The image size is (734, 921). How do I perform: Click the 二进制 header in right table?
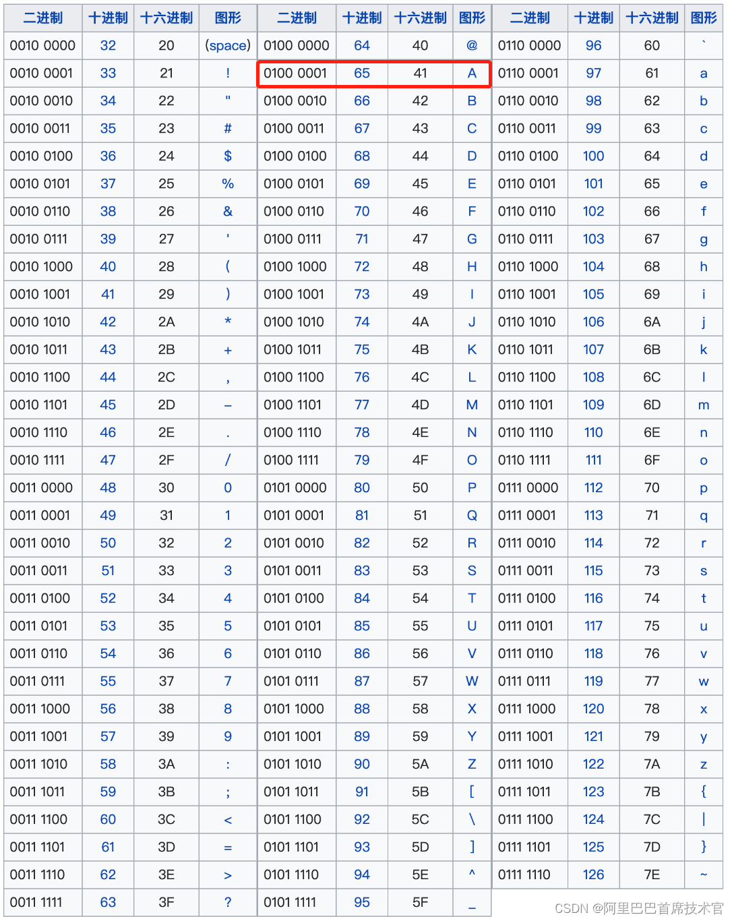530,18
